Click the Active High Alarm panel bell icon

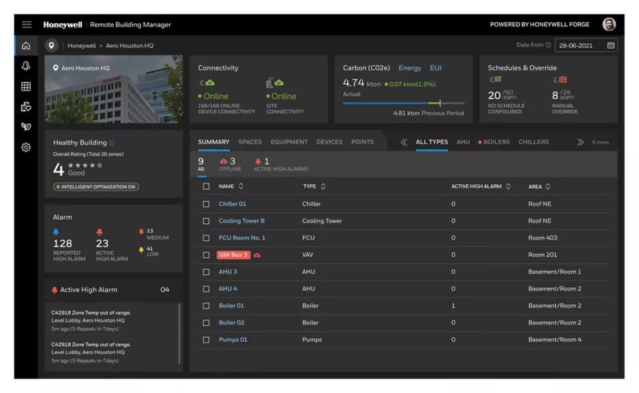pyautogui.click(x=55, y=290)
